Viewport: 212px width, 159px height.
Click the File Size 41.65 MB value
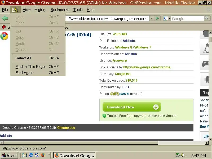pyautogui.click(x=120, y=34)
